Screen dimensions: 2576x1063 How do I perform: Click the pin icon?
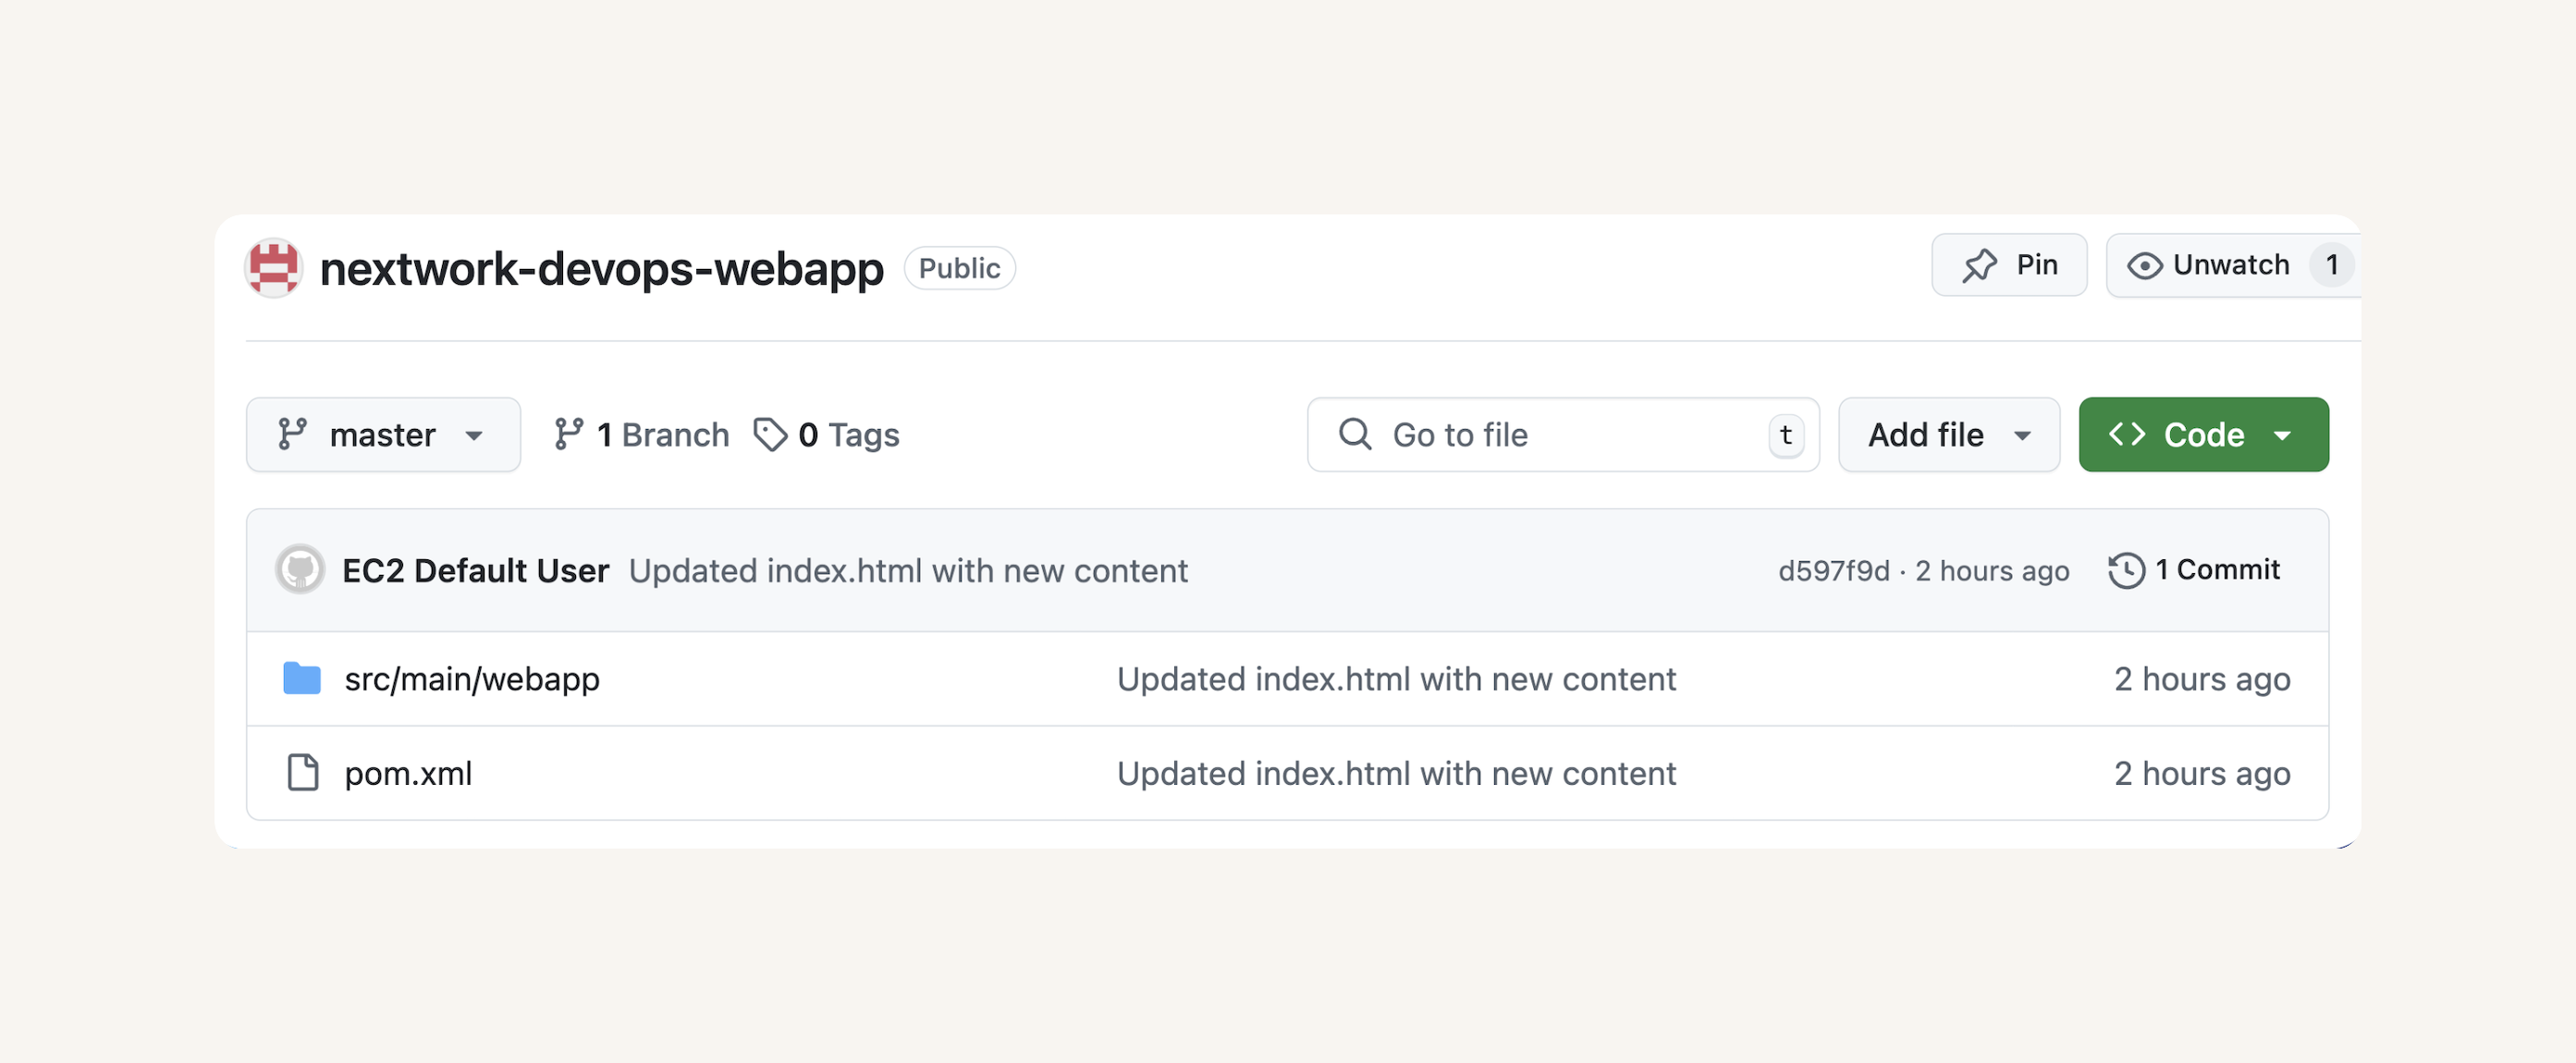tap(1979, 265)
